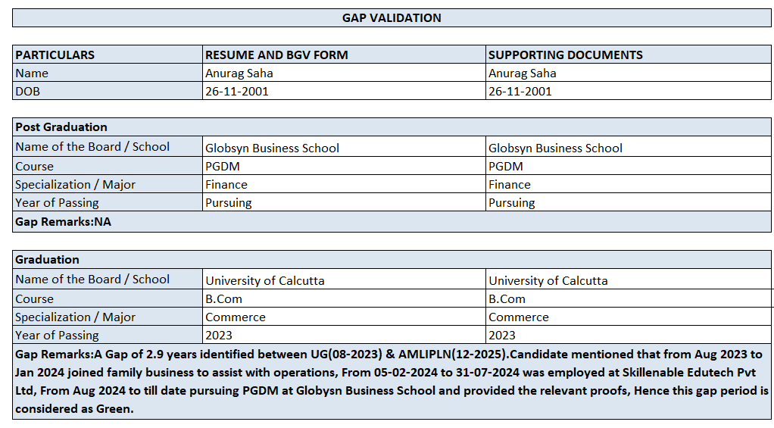Screen dimensions: 774x428
Task: Select Pursuing in supporting documents column
Action: [512, 203]
